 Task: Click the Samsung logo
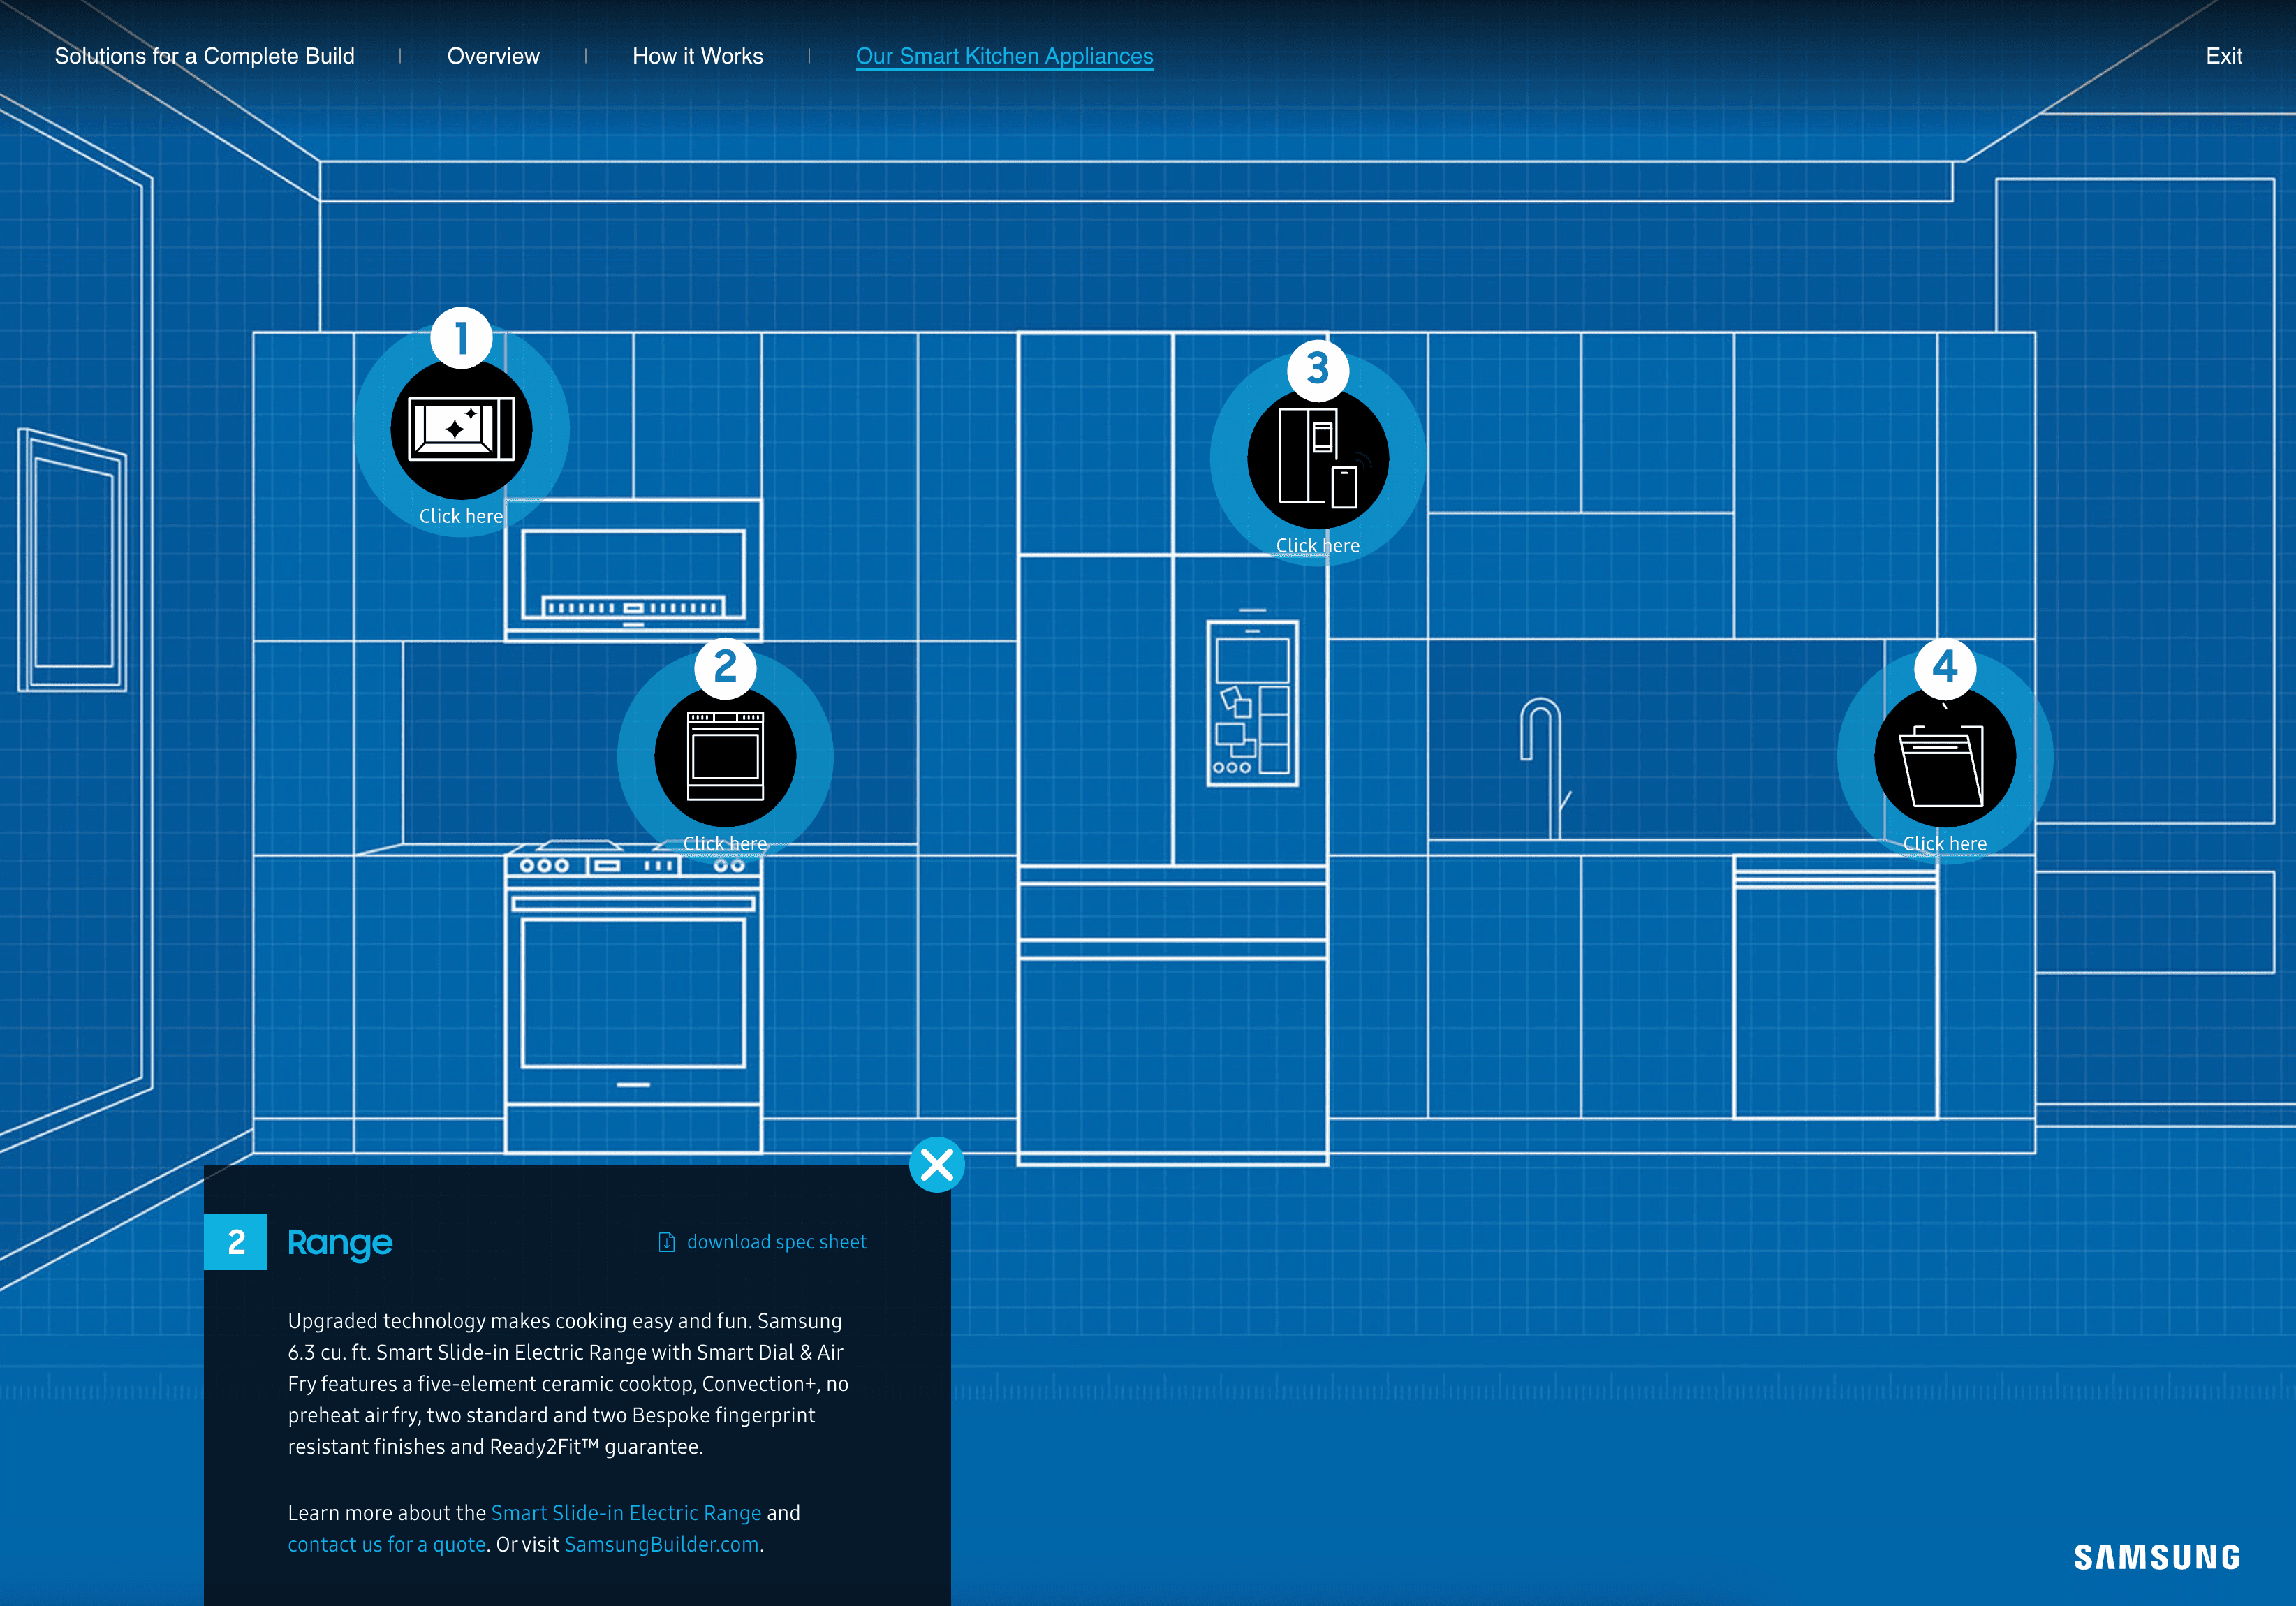coord(2156,1557)
